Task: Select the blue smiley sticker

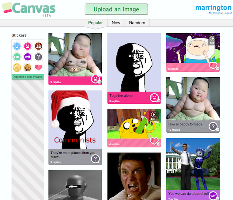Action: (x=17, y=46)
